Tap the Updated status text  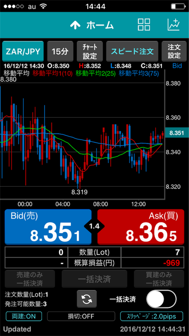click(x=17, y=329)
